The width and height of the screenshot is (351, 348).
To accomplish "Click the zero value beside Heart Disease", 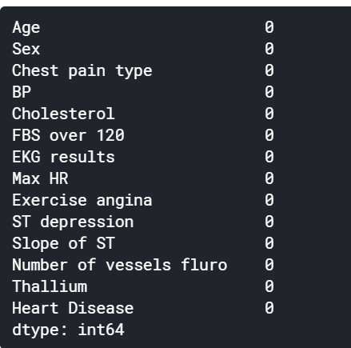I will coord(269,308).
